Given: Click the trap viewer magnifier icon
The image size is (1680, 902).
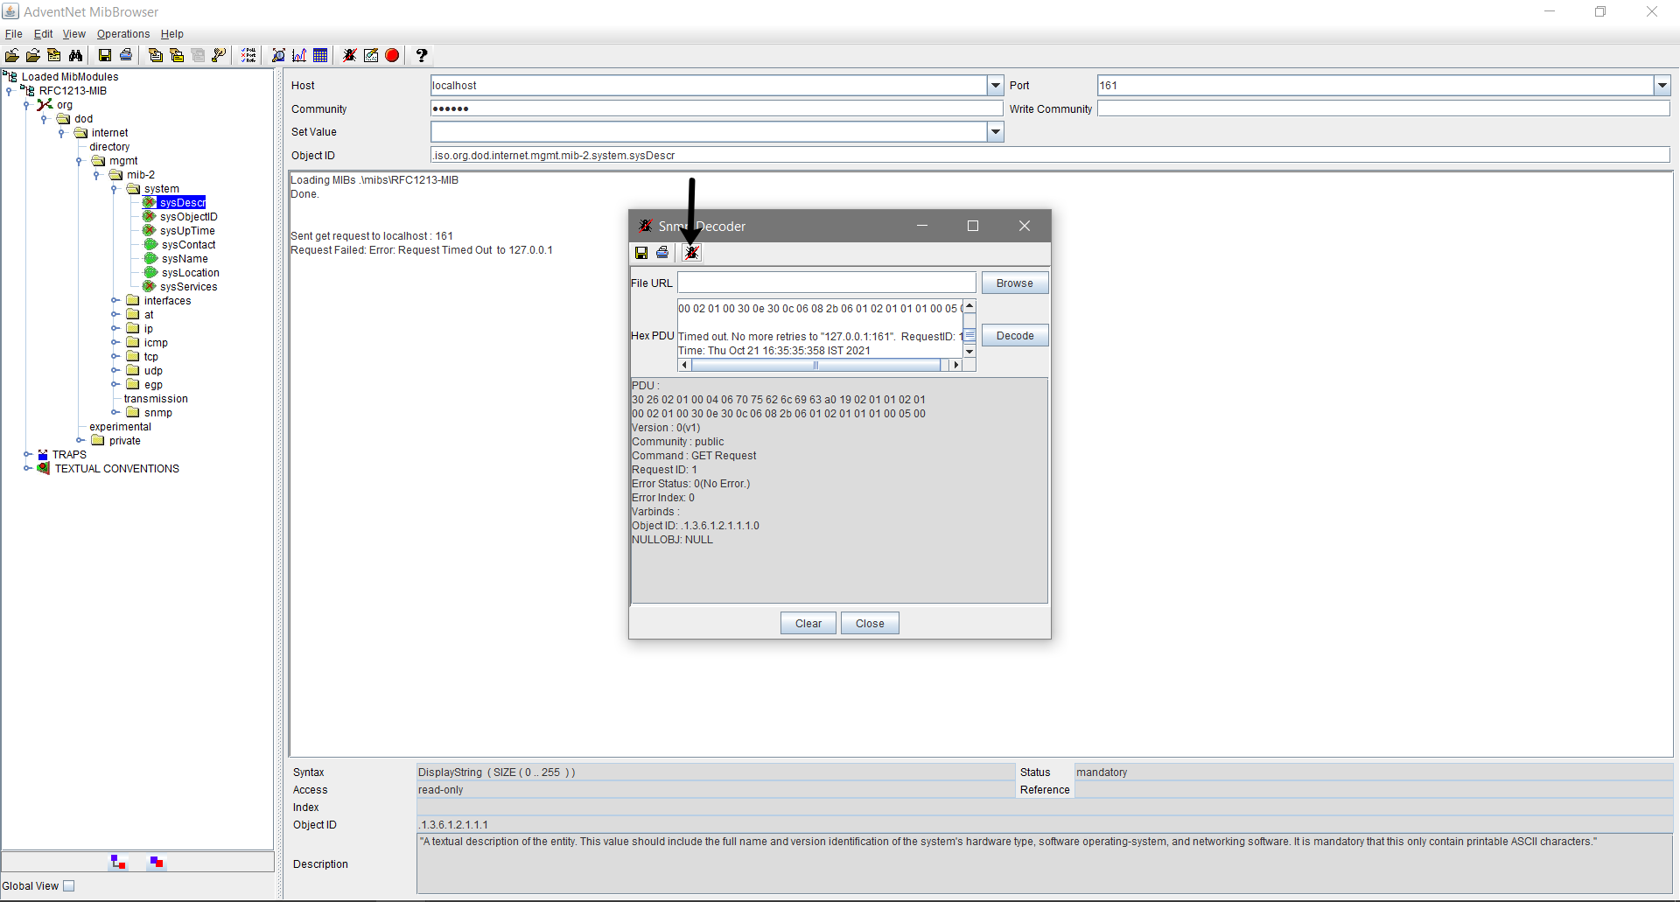Looking at the screenshot, I should point(278,55).
